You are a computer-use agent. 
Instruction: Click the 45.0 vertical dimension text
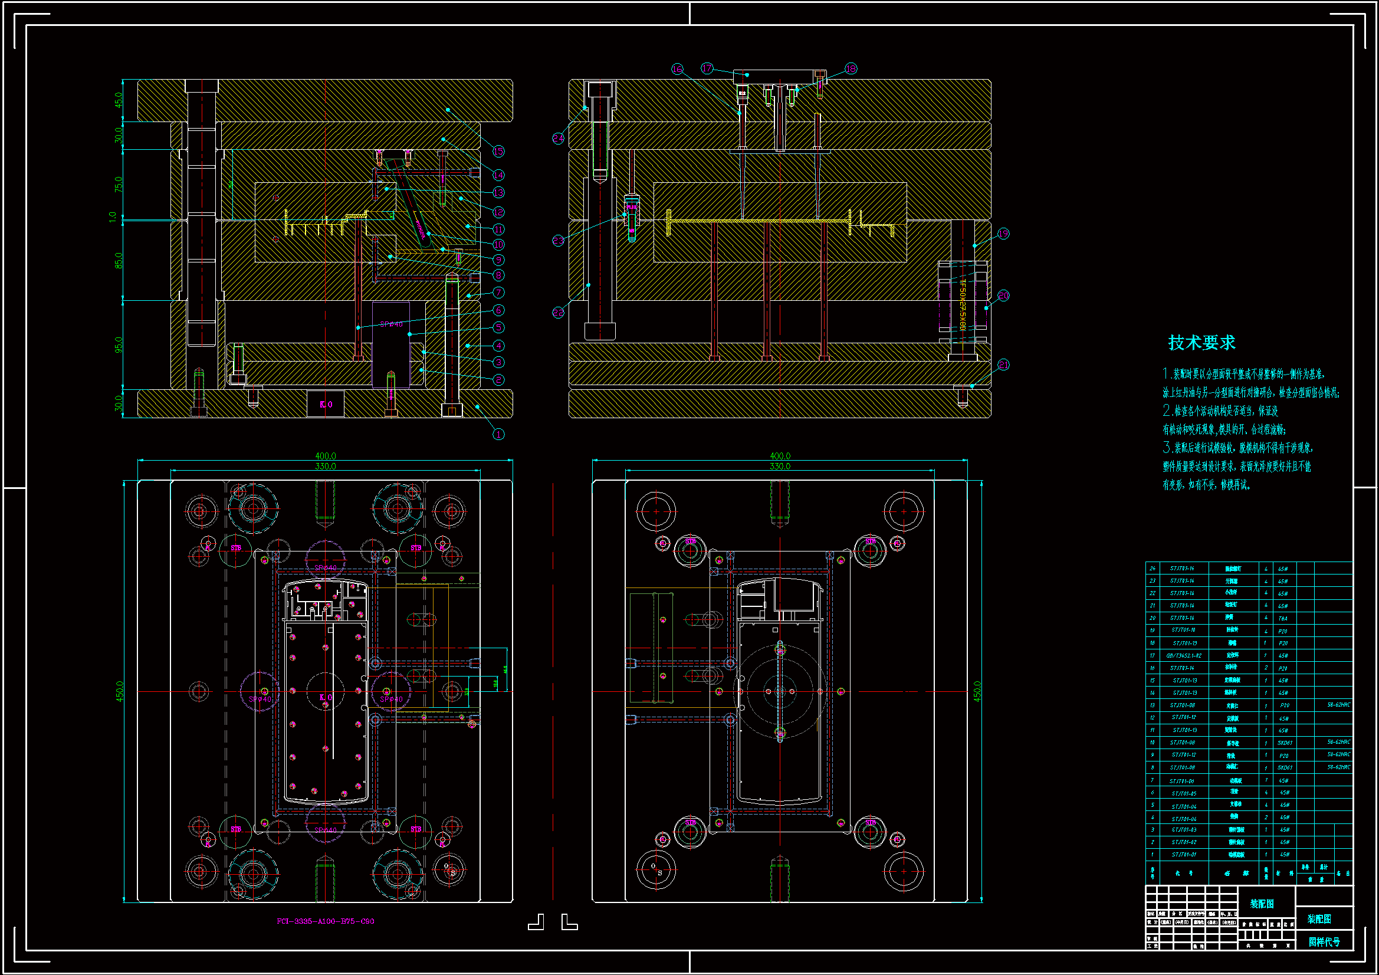[119, 100]
